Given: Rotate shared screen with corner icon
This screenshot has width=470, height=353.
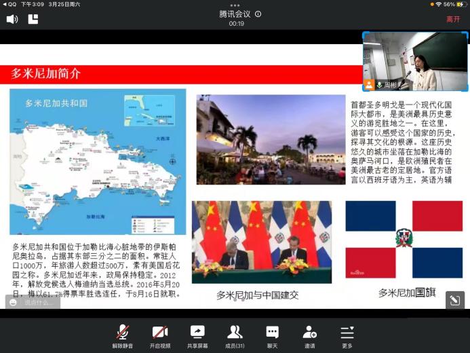Looking at the screenshot, I should tap(454, 300).
